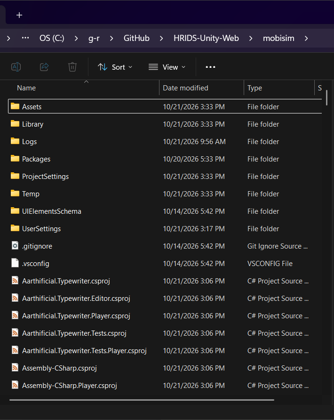
Task: Expand chevron after OS (C:) breadcrumb
Action: click(76, 38)
